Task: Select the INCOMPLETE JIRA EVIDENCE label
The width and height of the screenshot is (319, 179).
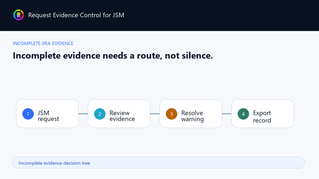Action: click(x=43, y=43)
